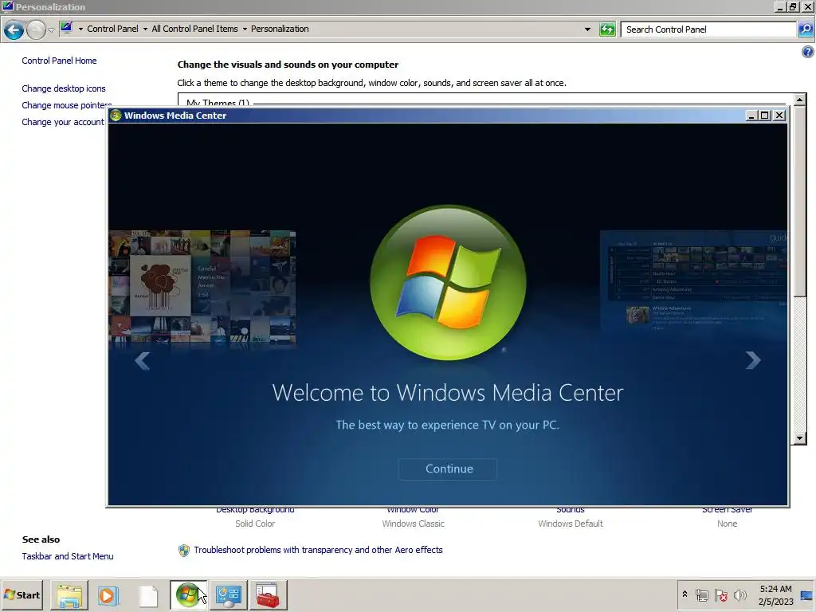Open volume control tray icon
The width and height of the screenshot is (816, 612).
pyautogui.click(x=739, y=595)
